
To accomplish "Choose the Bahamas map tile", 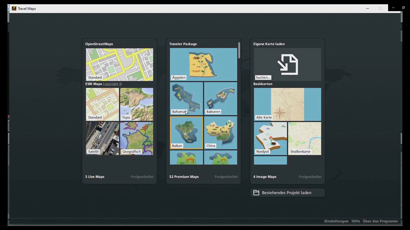I will (x=186, y=98).
